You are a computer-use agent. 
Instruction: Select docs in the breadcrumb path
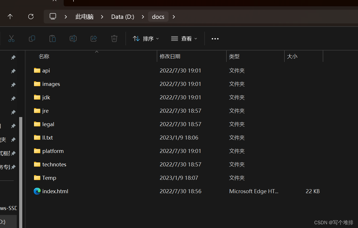tap(158, 17)
